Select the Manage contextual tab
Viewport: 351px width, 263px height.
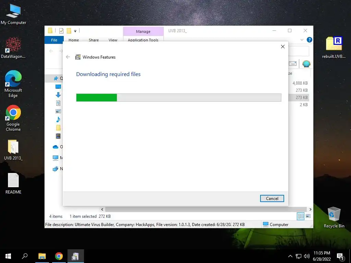click(x=143, y=32)
